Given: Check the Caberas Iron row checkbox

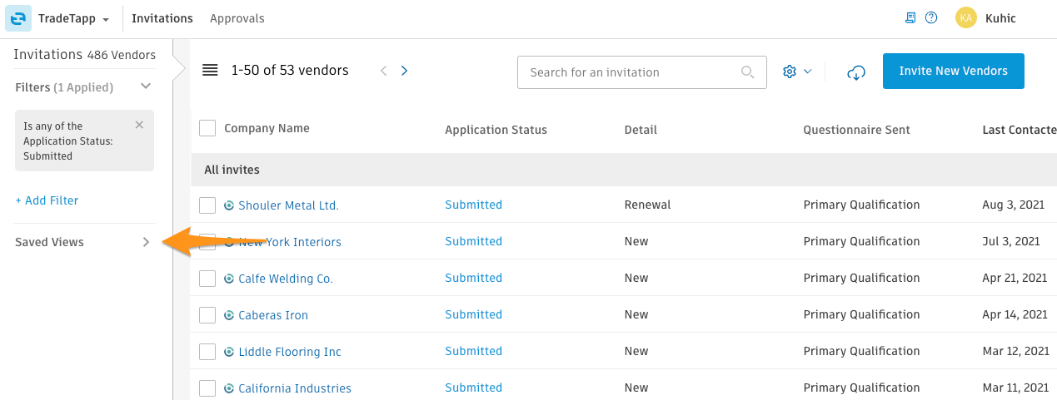Looking at the screenshot, I should tap(207, 315).
